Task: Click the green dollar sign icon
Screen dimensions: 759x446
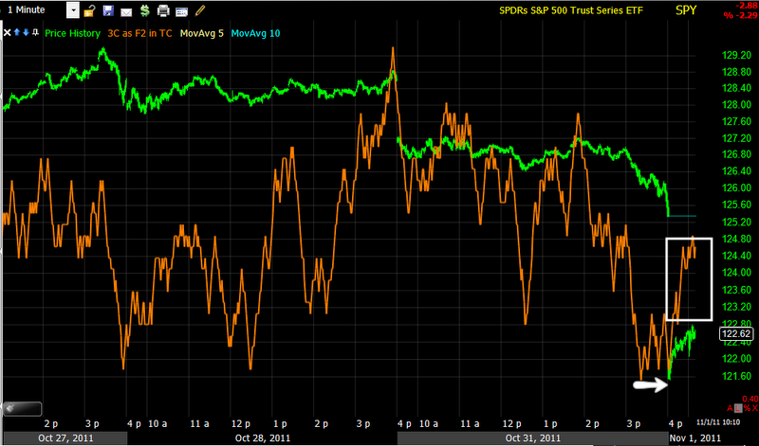Action: pos(144,10)
